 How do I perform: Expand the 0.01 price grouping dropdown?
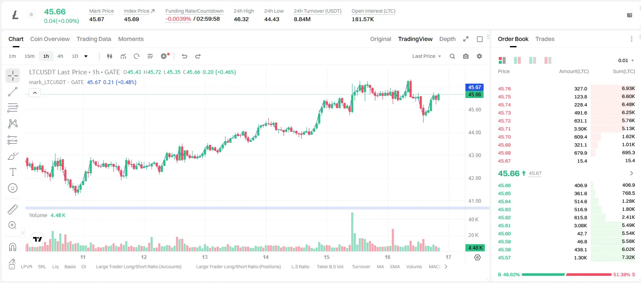(626, 60)
